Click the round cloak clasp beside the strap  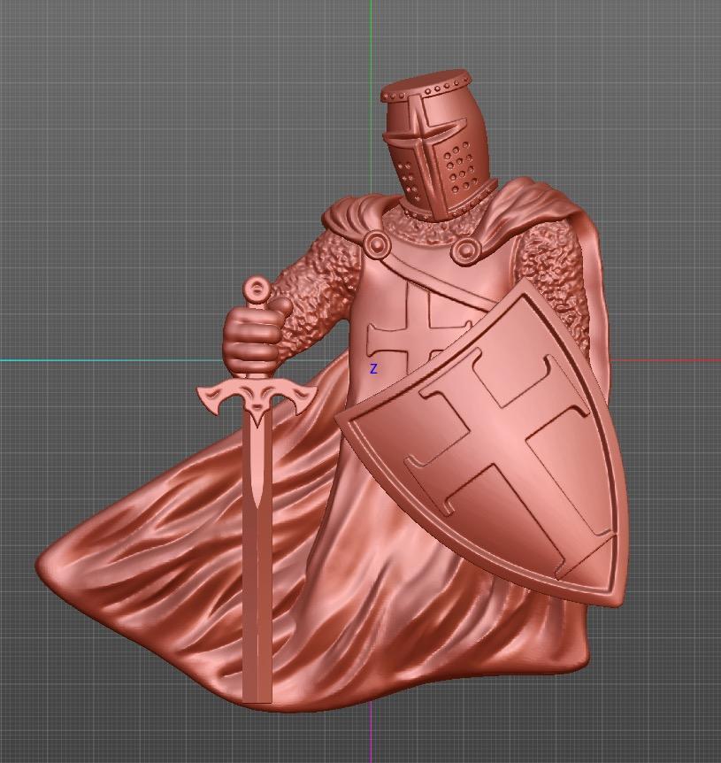coord(375,245)
